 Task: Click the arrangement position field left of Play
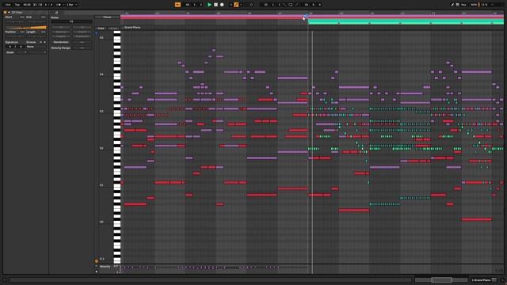point(193,5)
